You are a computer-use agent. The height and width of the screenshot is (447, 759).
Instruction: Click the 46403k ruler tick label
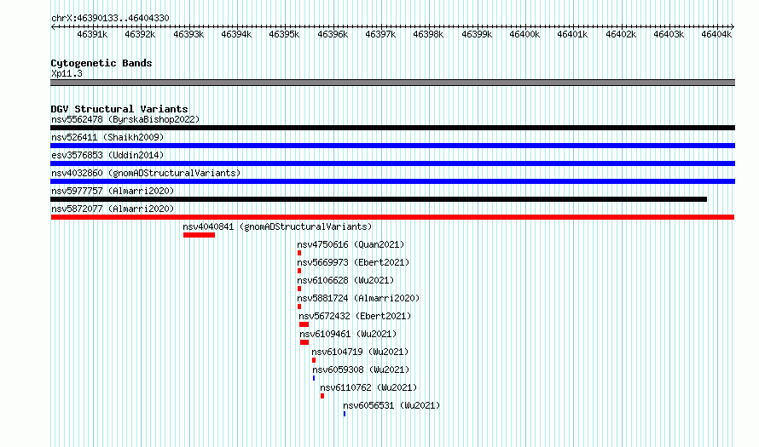point(669,34)
